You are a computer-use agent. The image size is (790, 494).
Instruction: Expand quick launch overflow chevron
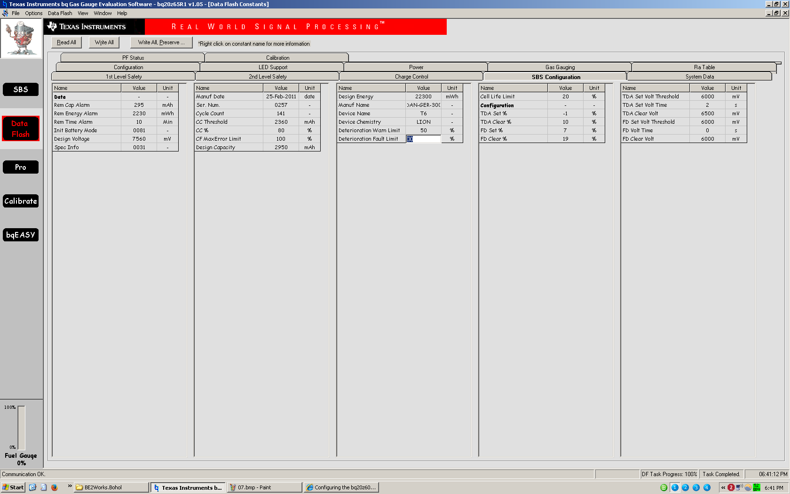click(x=70, y=486)
